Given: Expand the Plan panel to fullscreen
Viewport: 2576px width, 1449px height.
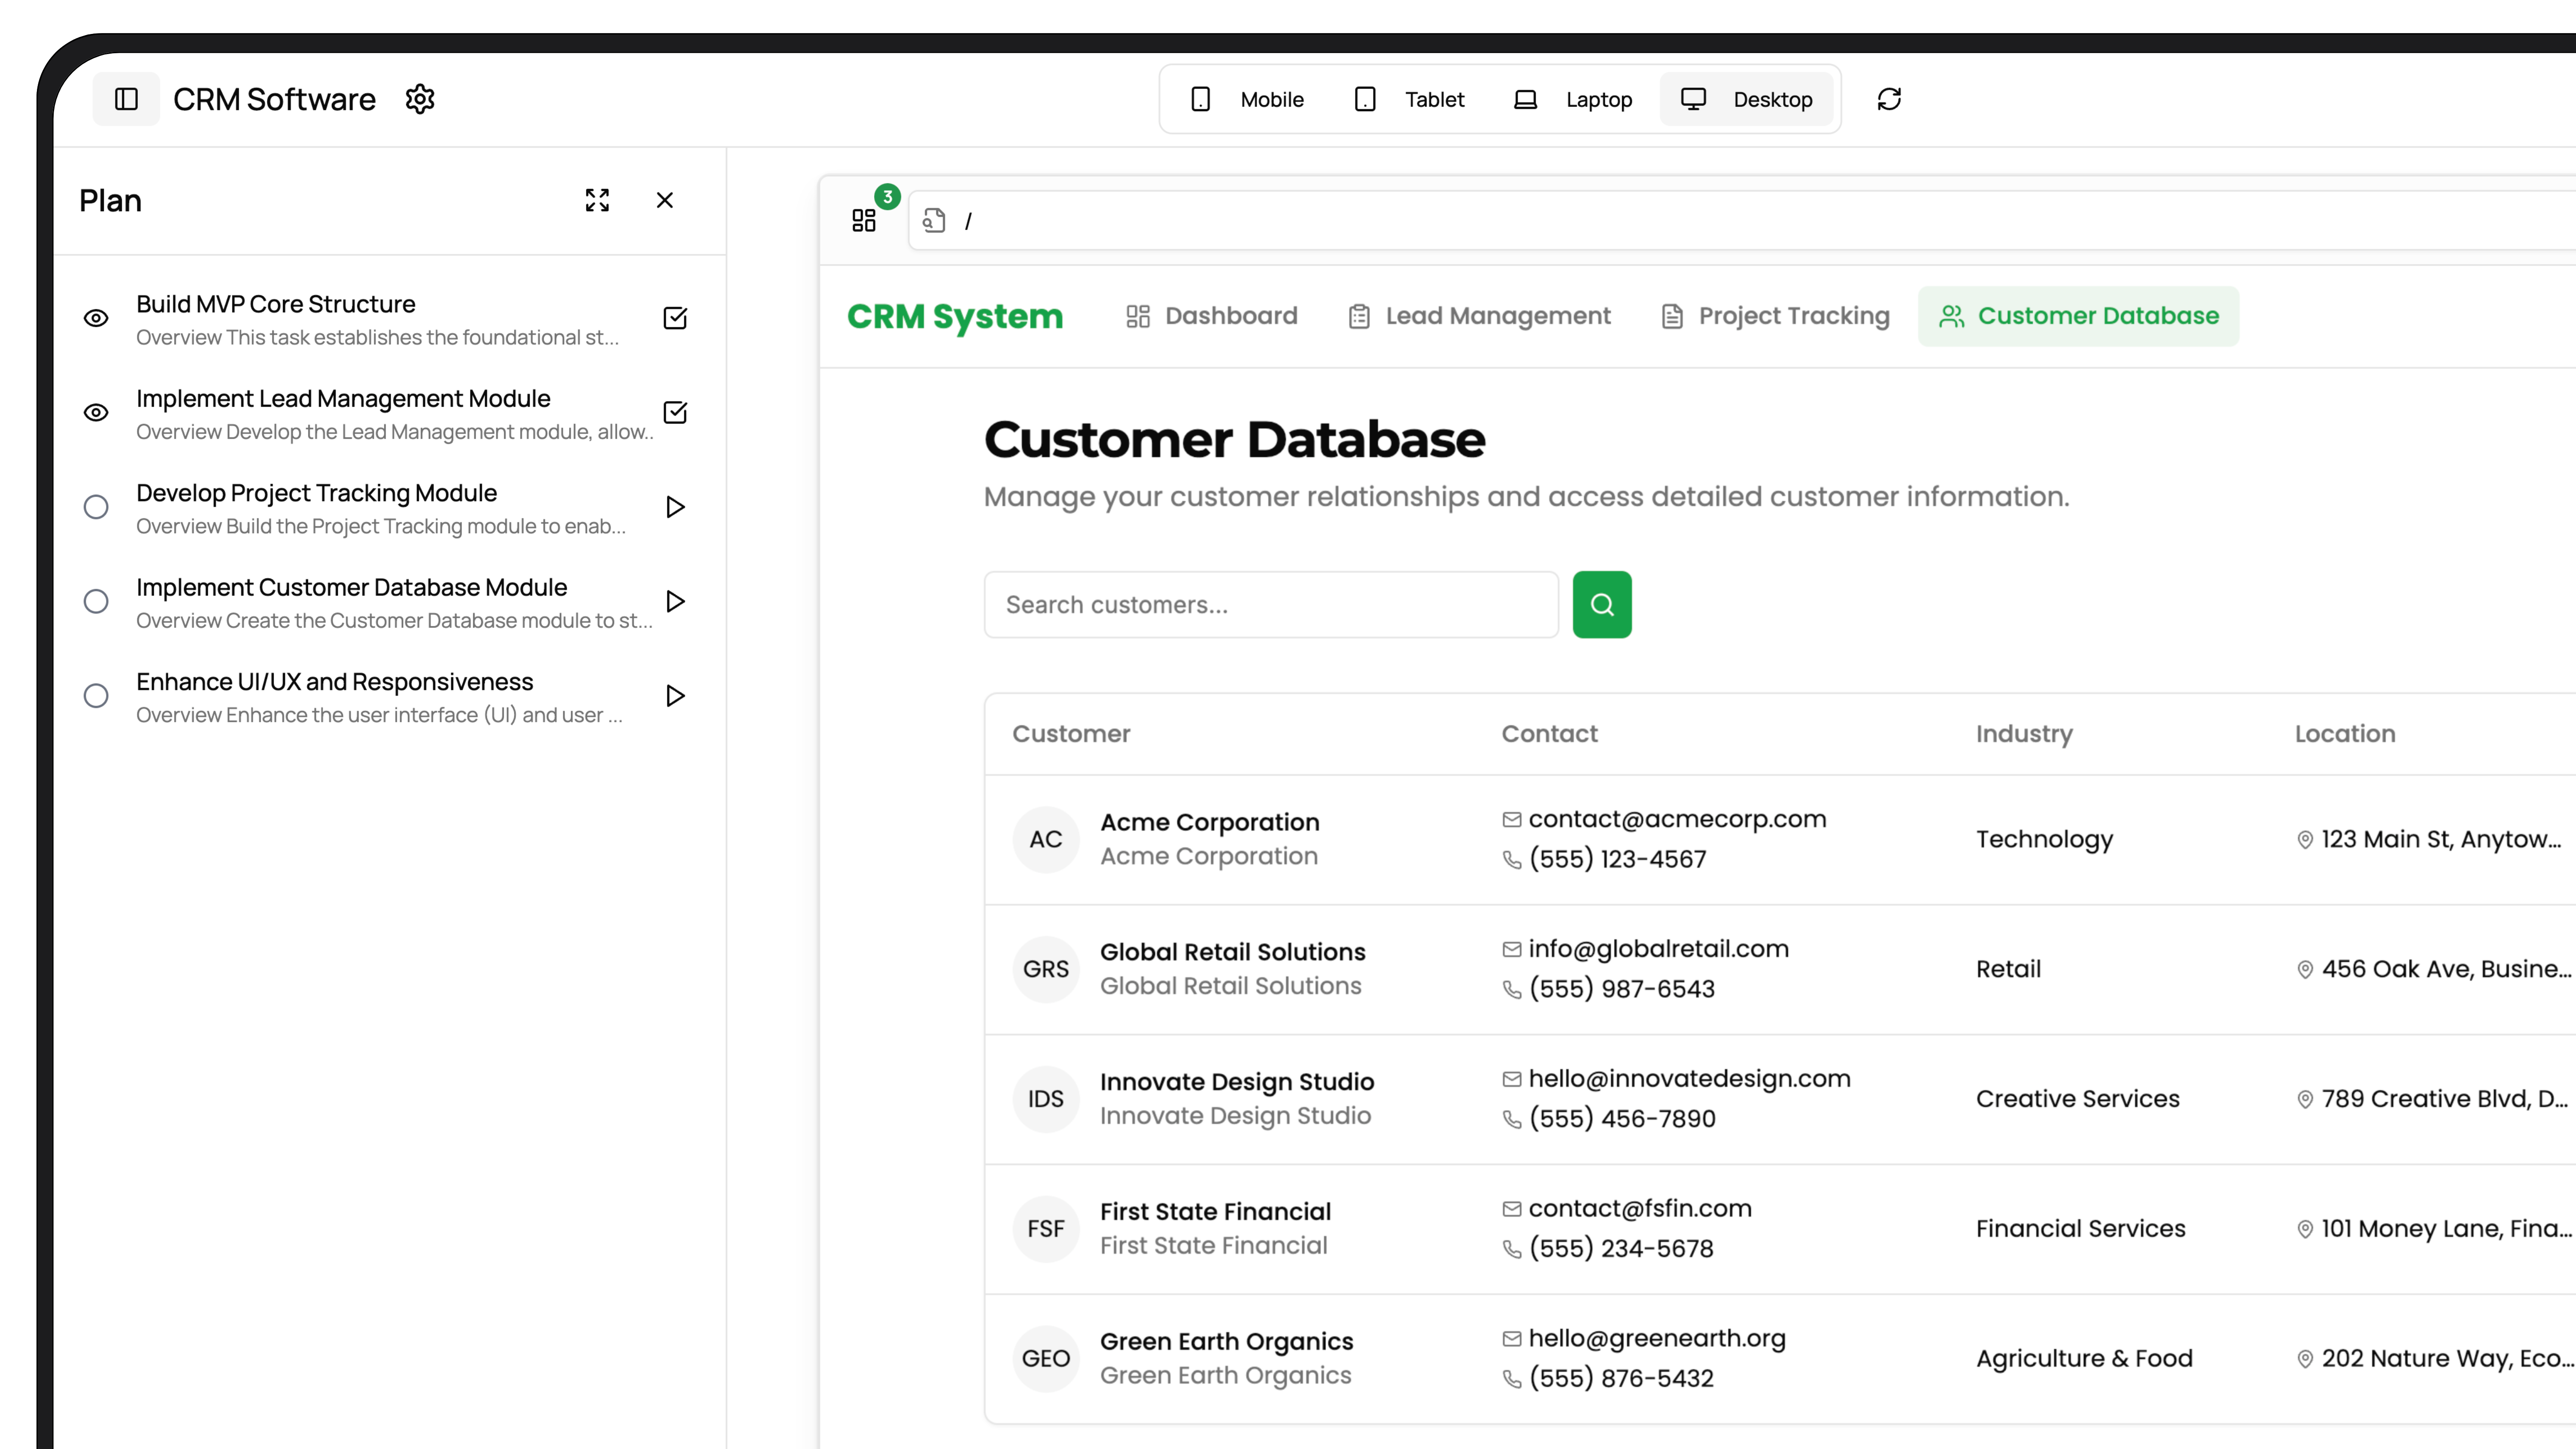Looking at the screenshot, I should pyautogui.click(x=597, y=200).
